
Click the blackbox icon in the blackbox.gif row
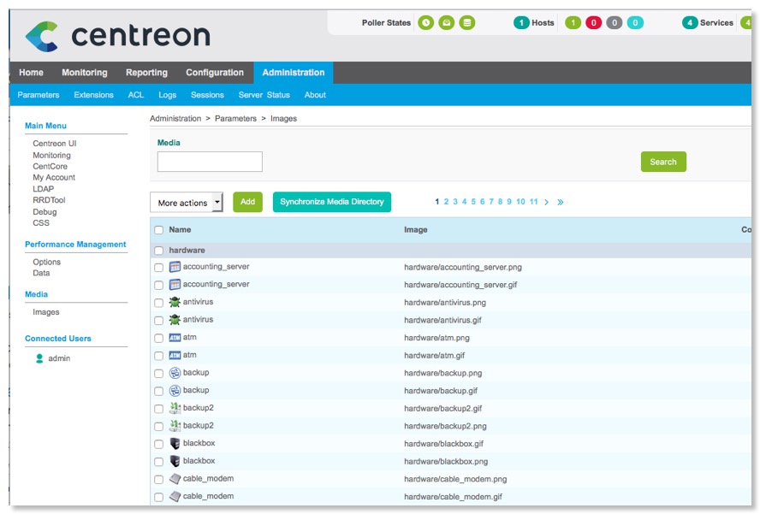(175, 443)
